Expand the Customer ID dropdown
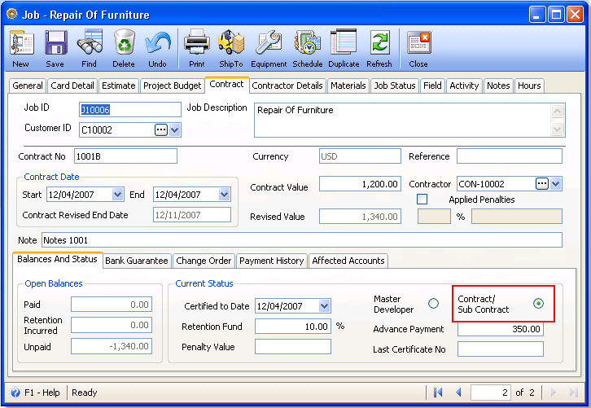The image size is (591, 408). pos(175,130)
